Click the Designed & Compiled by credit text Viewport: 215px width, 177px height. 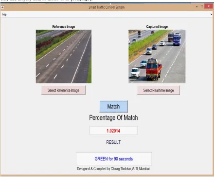(x=113, y=169)
